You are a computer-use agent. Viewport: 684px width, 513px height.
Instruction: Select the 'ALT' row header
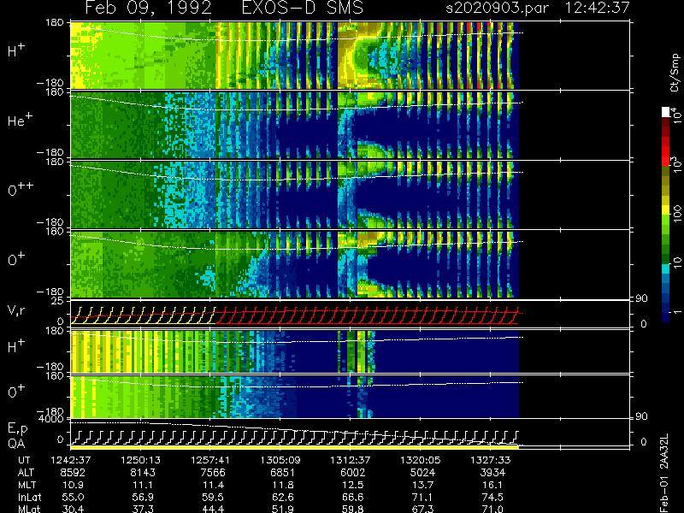[x=26, y=473]
